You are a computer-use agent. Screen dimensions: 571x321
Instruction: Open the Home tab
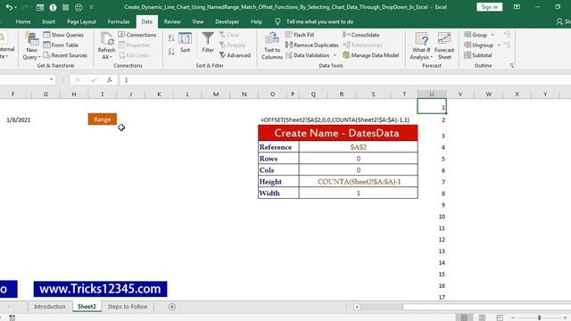click(x=23, y=21)
